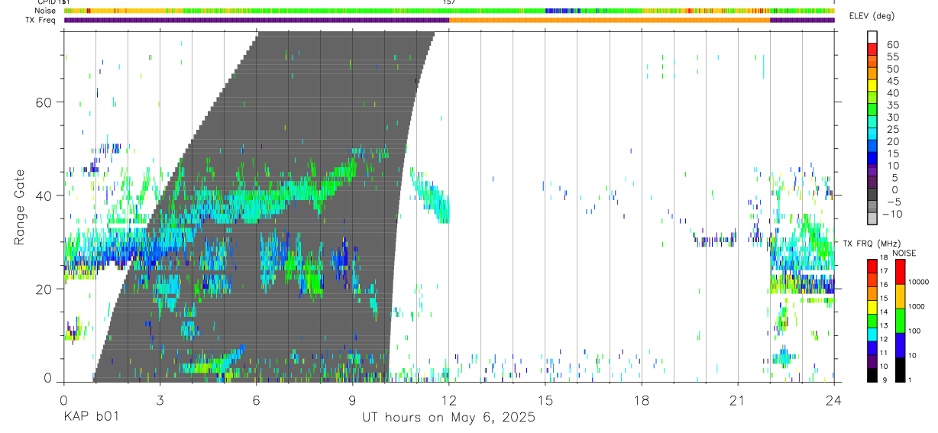Click the blue segment of NOISE colorbar
The image size is (938, 433).
click(900, 345)
